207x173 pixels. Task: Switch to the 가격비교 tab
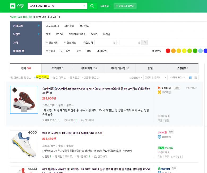click(57, 68)
